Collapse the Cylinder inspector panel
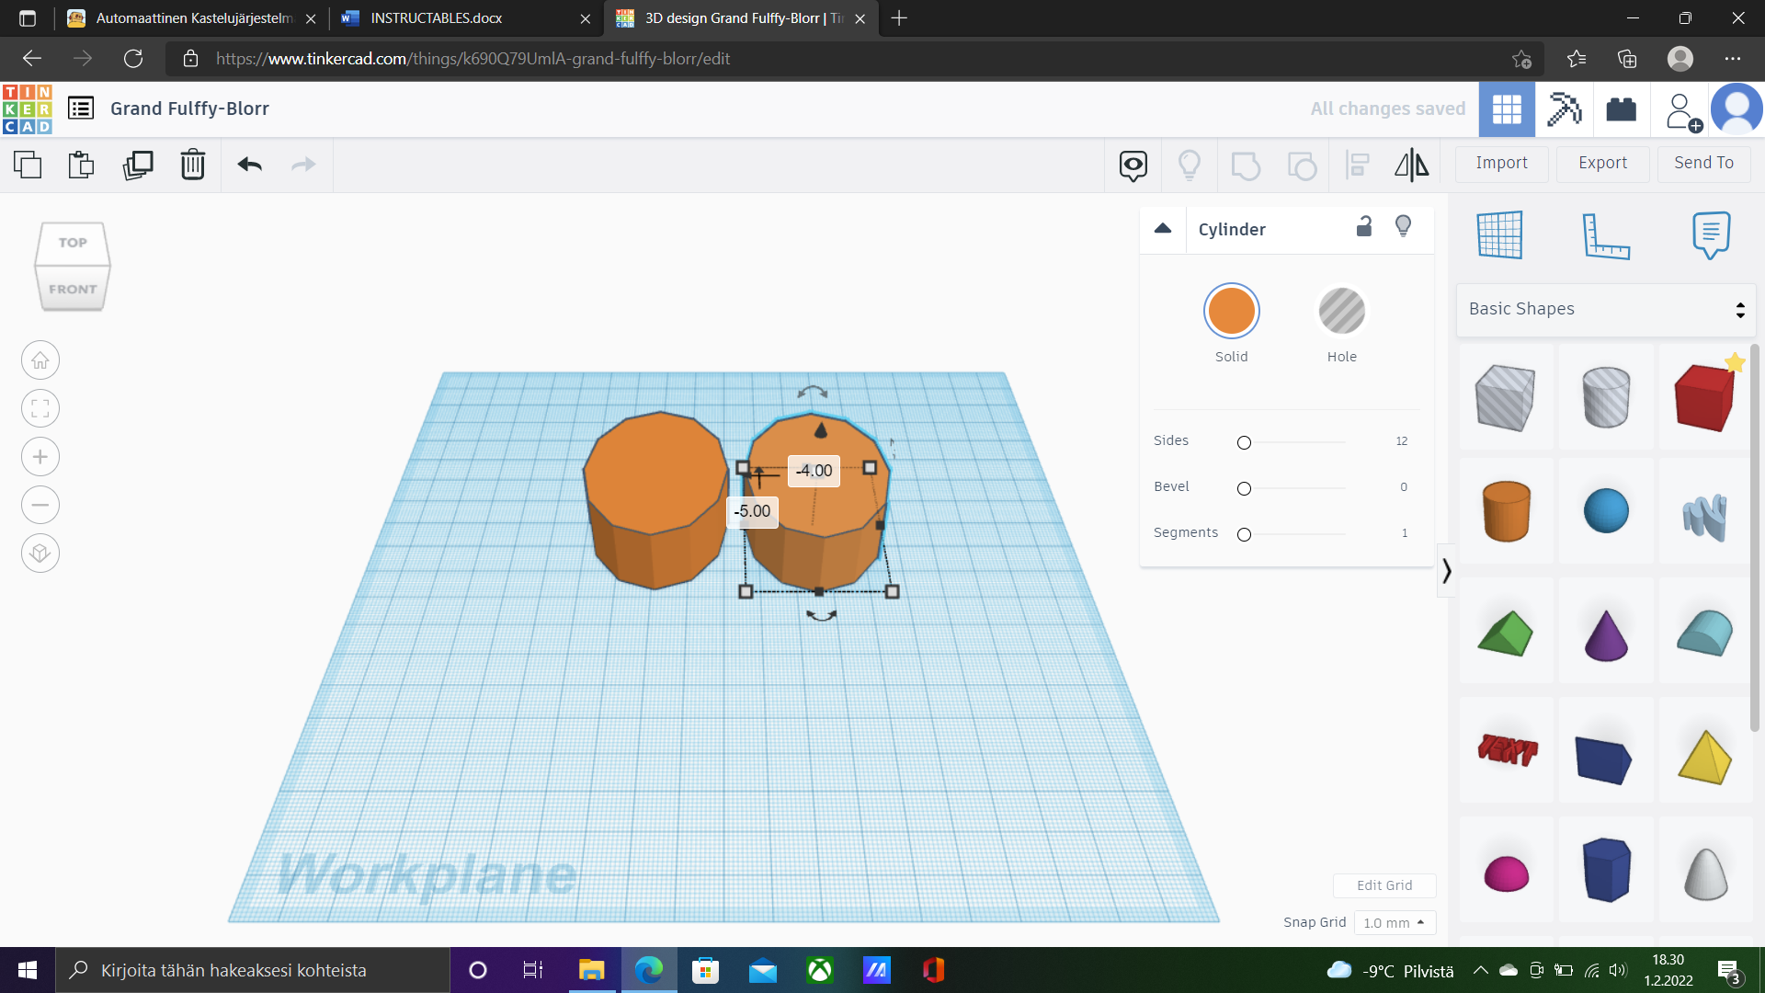The width and height of the screenshot is (1765, 993). coord(1163,229)
